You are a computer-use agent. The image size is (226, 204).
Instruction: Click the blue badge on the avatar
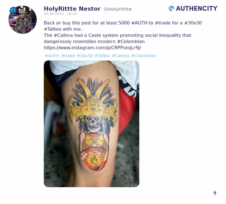coord(13,10)
